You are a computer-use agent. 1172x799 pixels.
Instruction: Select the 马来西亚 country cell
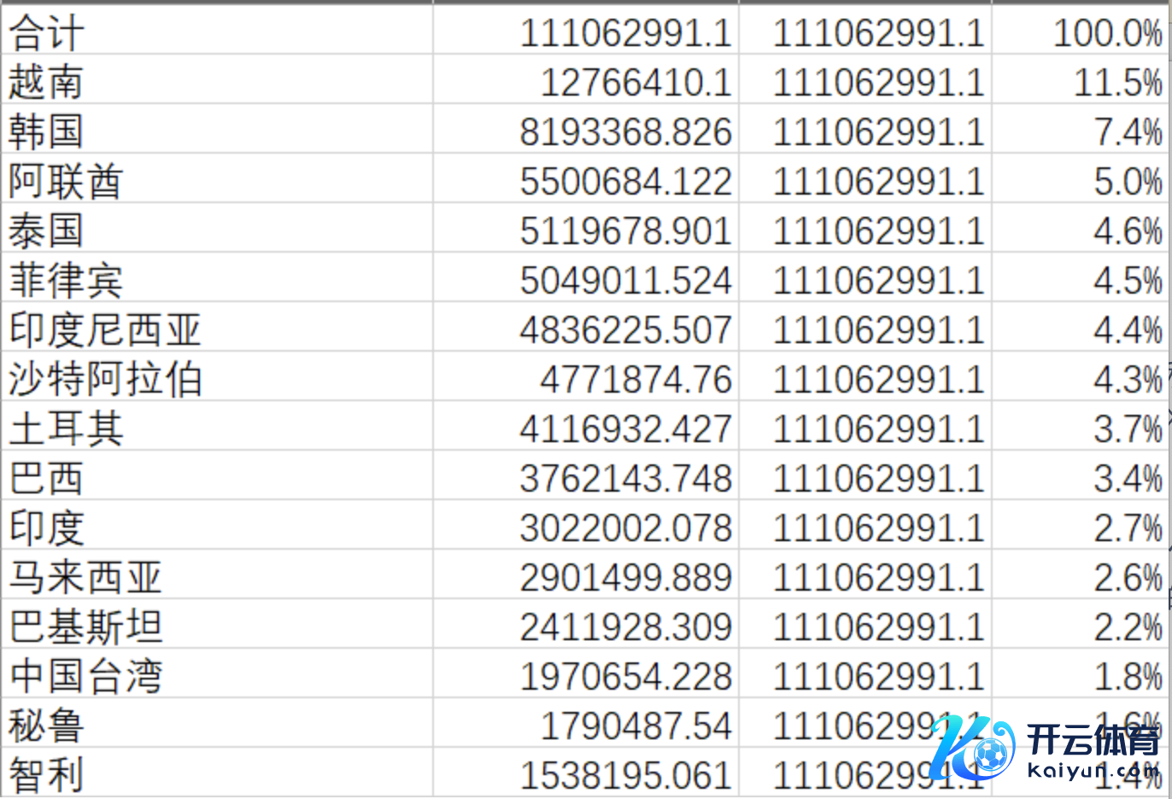[85, 578]
